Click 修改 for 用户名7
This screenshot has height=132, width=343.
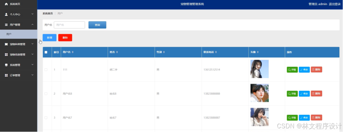pos(304,117)
